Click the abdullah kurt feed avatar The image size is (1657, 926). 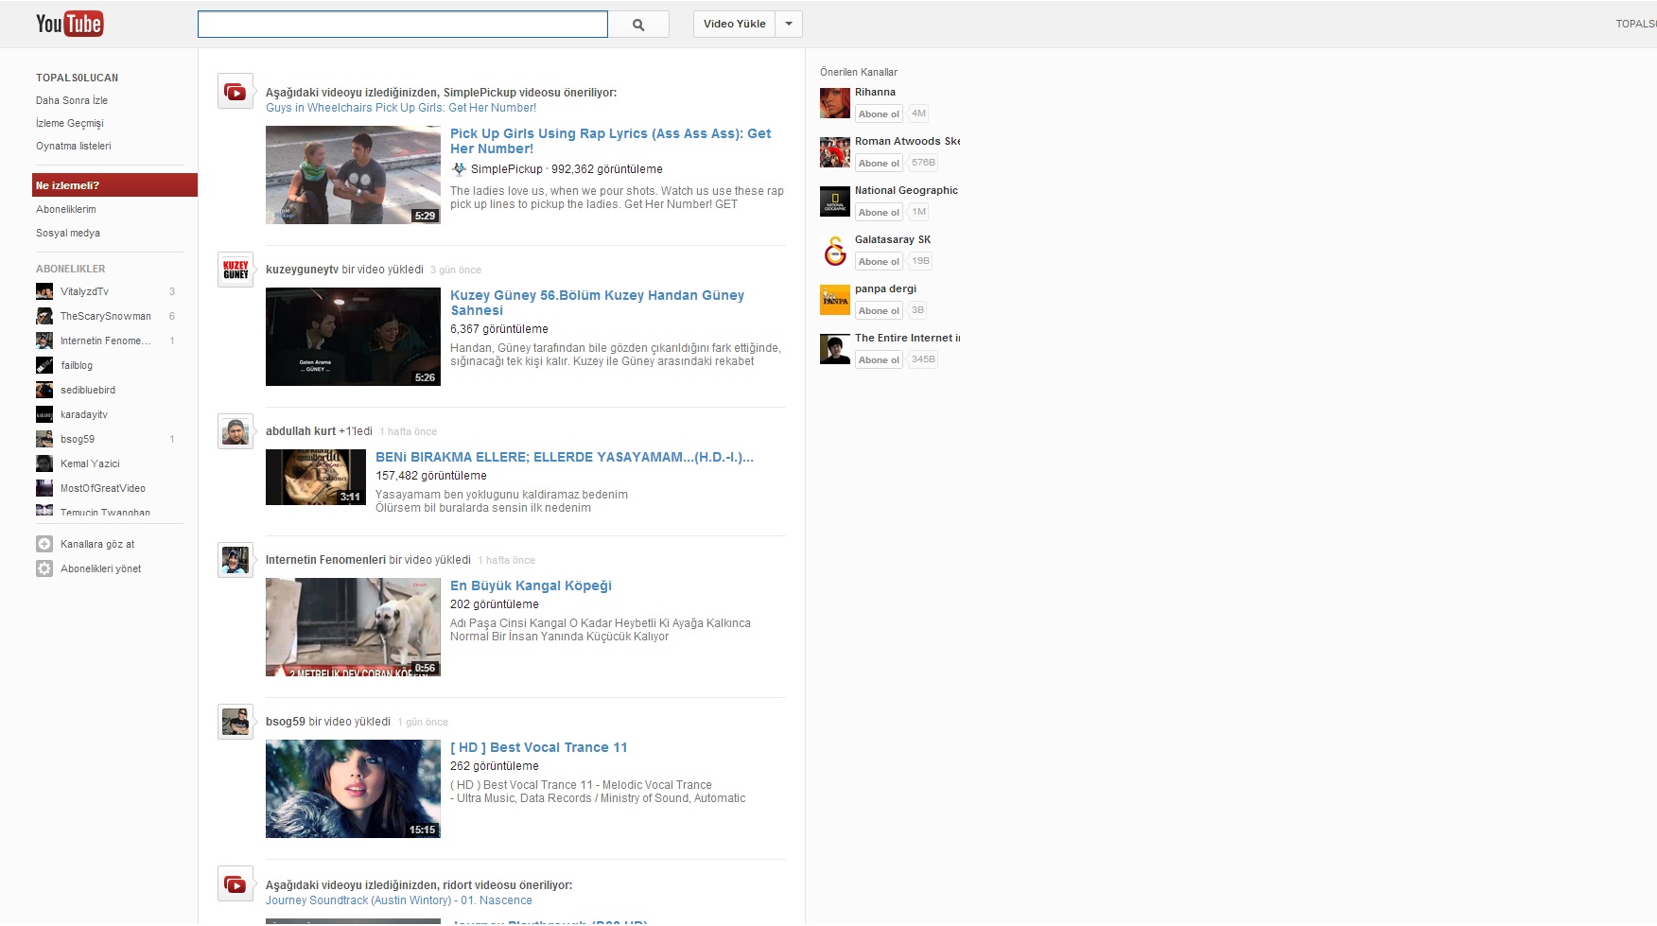tap(235, 431)
